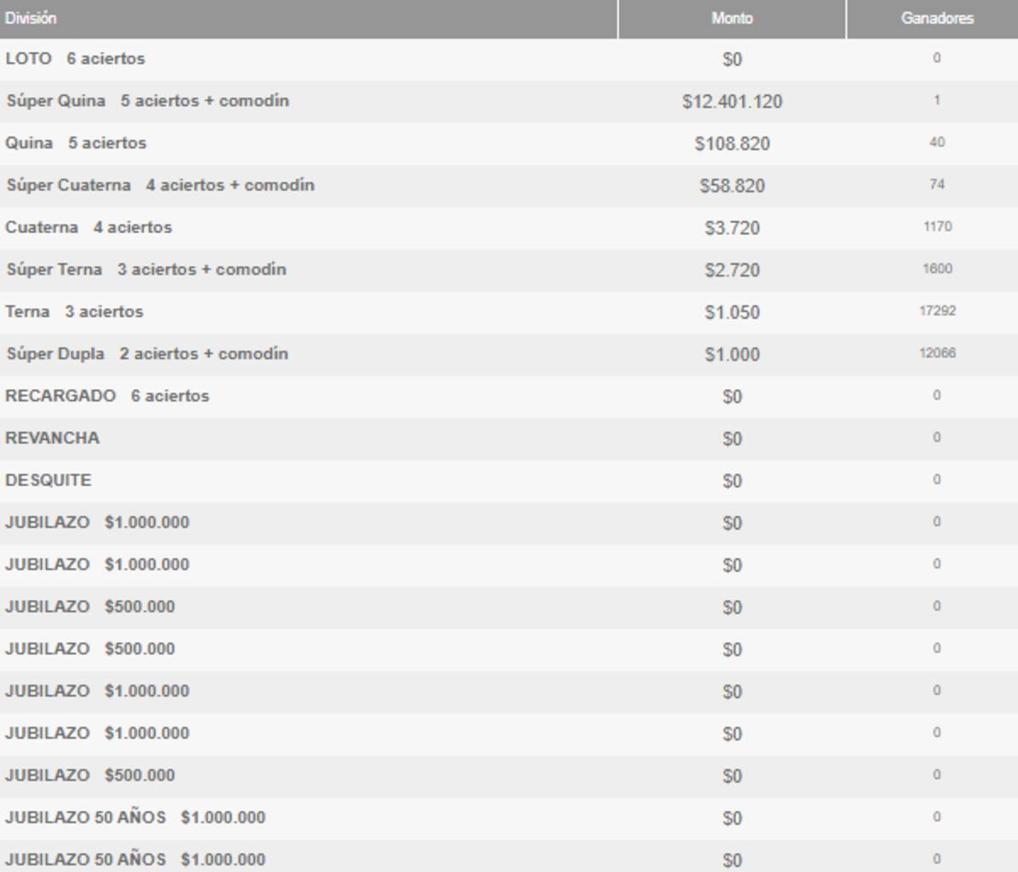Click the Monto column header
1018x872 pixels.
point(732,19)
